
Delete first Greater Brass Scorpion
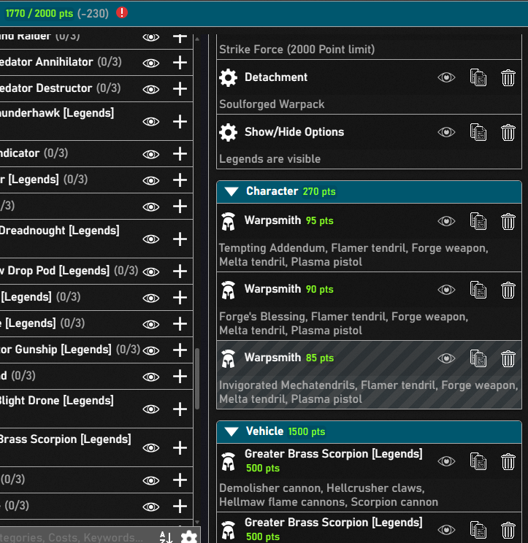(x=508, y=461)
